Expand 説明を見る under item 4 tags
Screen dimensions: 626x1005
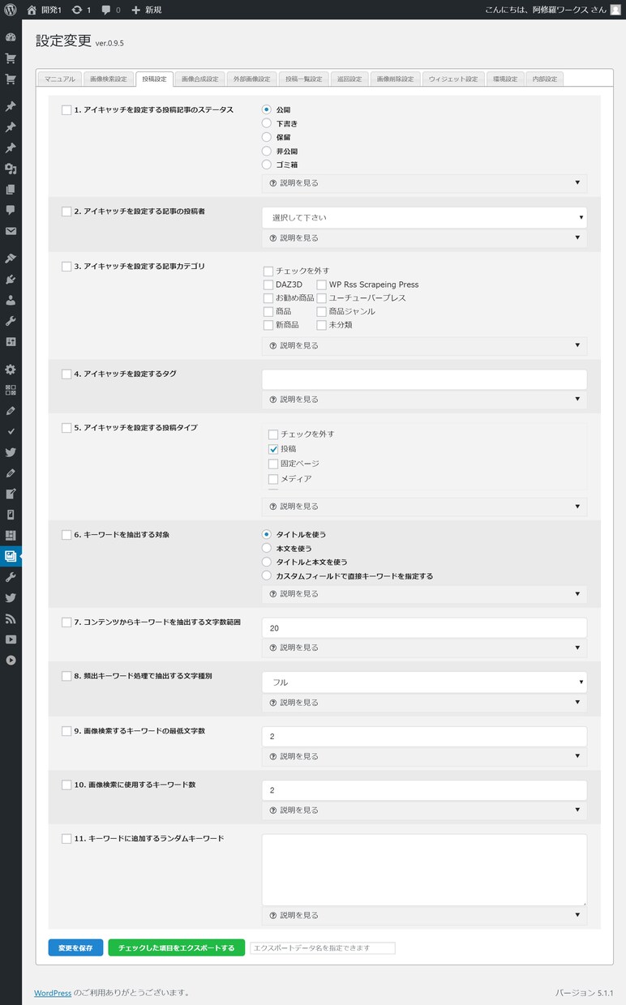coord(424,400)
